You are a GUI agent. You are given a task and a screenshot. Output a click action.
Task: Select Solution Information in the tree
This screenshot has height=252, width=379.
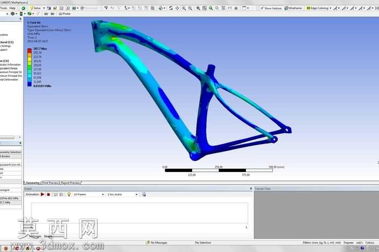pyautogui.click(x=10, y=64)
